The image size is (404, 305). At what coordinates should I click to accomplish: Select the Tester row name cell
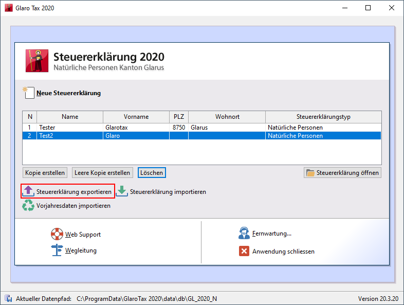tap(70, 128)
